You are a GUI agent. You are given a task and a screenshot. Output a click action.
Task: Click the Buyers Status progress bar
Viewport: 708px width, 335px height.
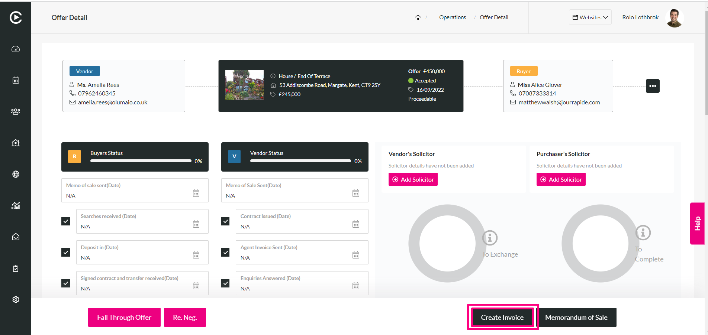tap(141, 161)
